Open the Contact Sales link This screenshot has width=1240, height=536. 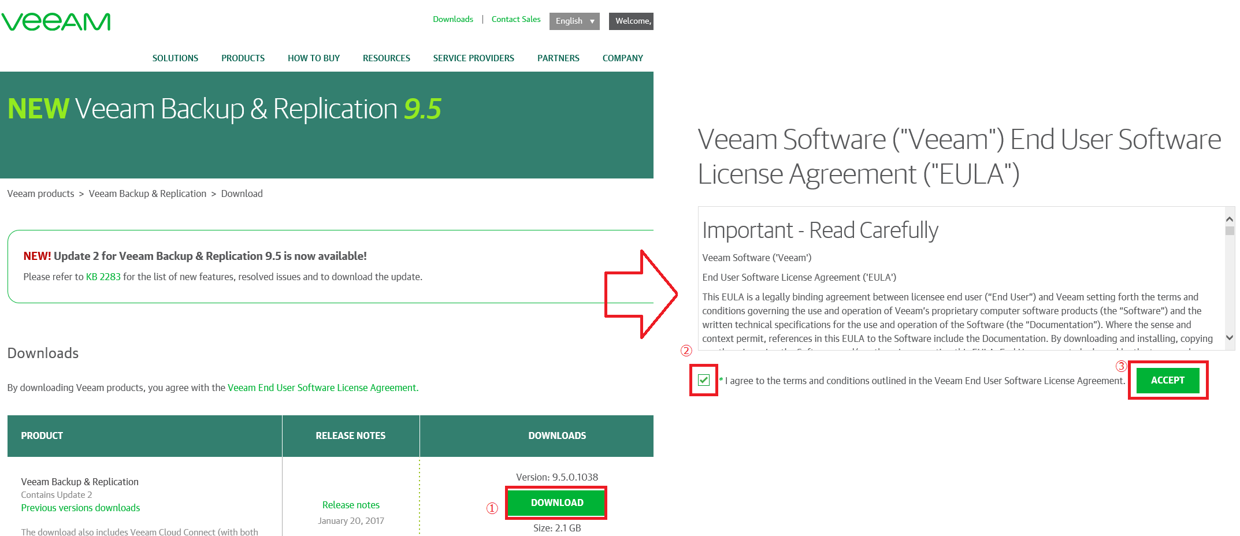point(516,19)
